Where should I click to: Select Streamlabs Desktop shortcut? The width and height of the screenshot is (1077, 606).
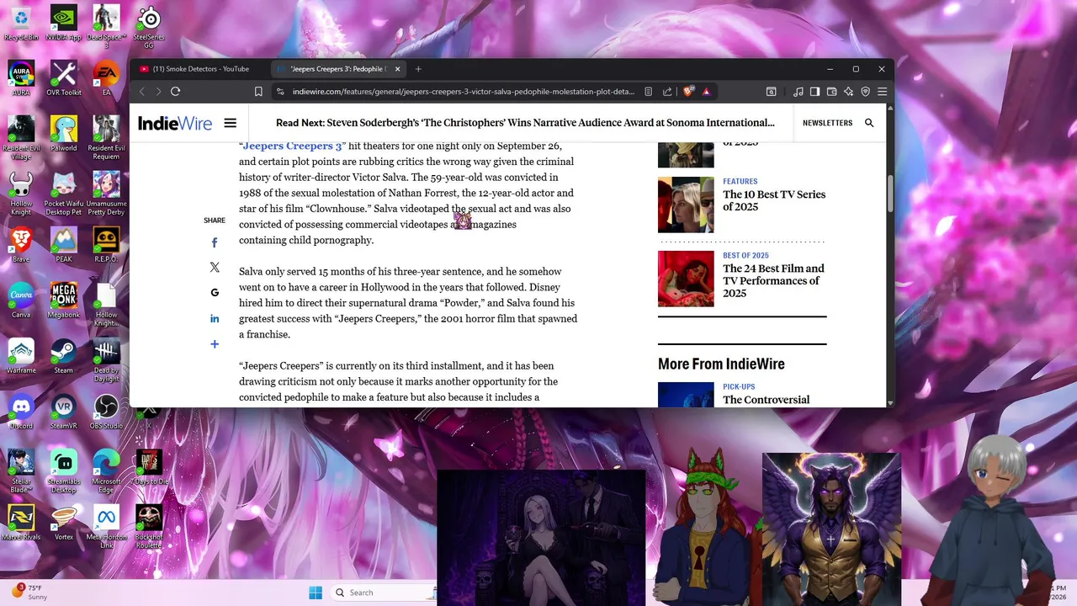coord(63,470)
